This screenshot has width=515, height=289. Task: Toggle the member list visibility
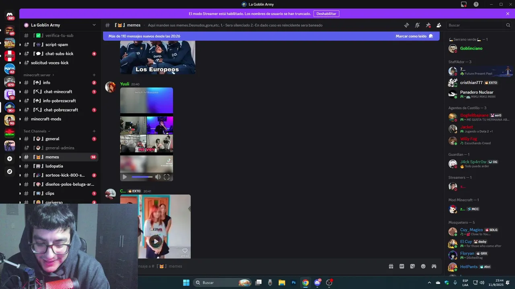tap(439, 25)
